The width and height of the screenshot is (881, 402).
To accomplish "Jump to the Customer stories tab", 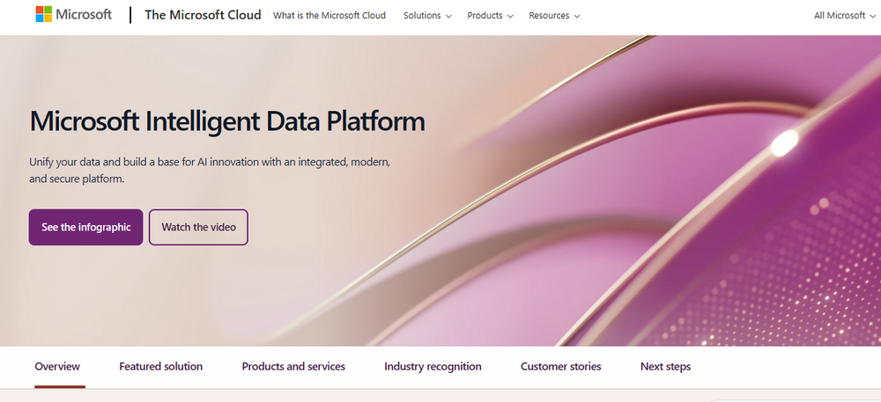I will click(x=560, y=367).
